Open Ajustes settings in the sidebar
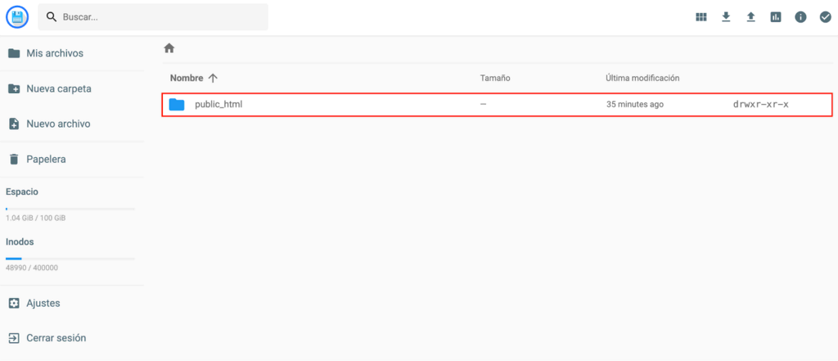Viewport: 838px width, 361px height. 43,303
